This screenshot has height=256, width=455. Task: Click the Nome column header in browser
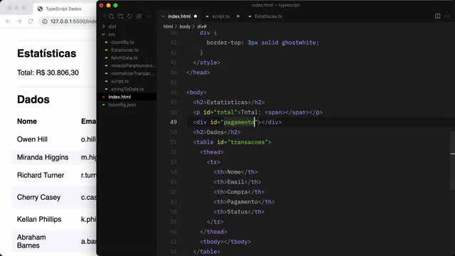click(27, 122)
